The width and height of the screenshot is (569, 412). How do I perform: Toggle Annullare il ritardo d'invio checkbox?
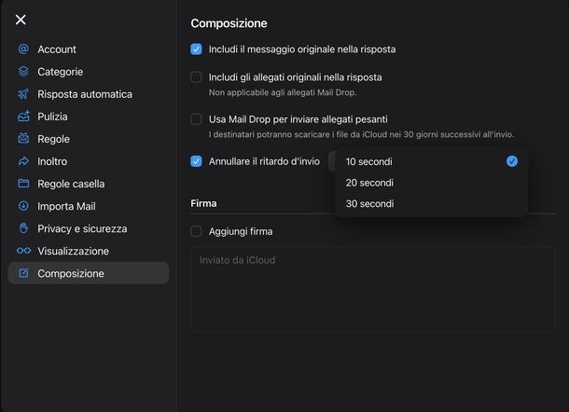pos(196,161)
